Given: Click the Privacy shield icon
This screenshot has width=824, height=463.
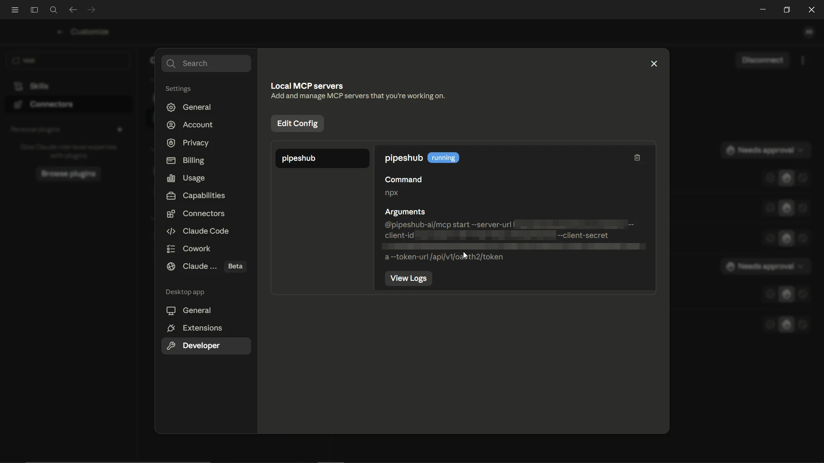Looking at the screenshot, I should point(171,143).
